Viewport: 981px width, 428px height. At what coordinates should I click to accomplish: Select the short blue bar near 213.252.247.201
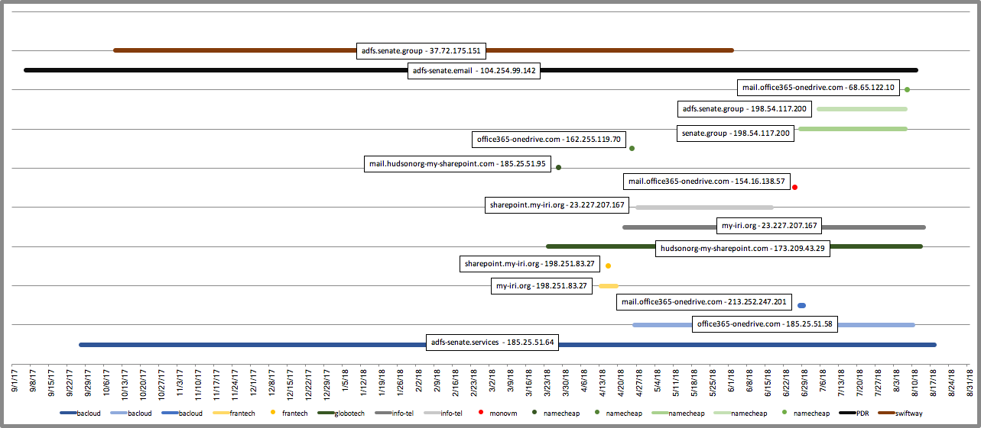pyautogui.click(x=801, y=306)
